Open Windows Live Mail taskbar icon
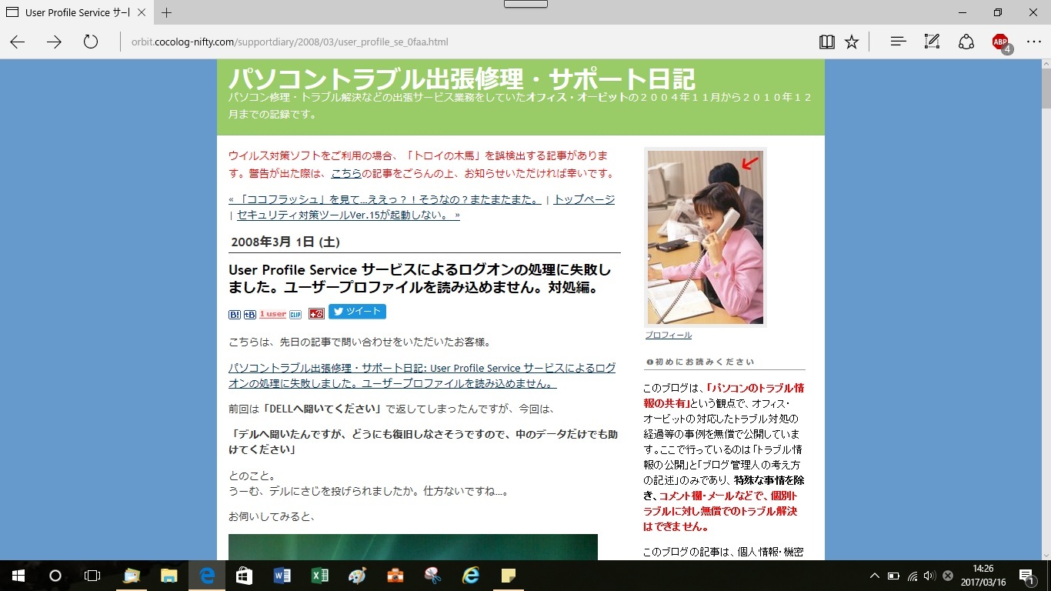 click(x=132, y=576)
